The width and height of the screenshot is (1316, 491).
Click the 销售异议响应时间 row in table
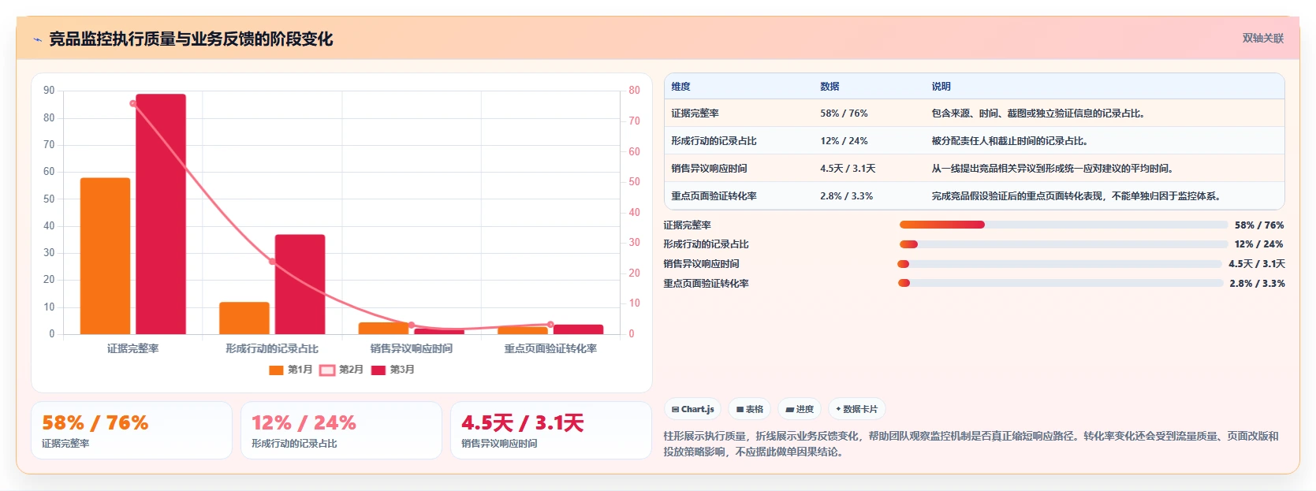[975, 169]
